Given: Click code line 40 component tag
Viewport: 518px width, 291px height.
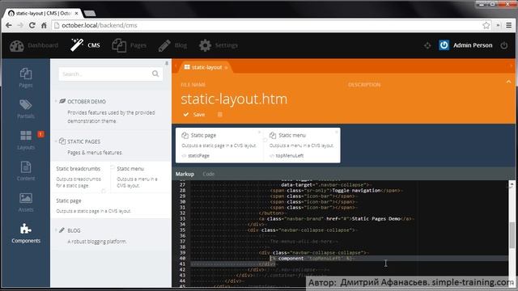Looking at the screenshot, I should pos(312,259).
